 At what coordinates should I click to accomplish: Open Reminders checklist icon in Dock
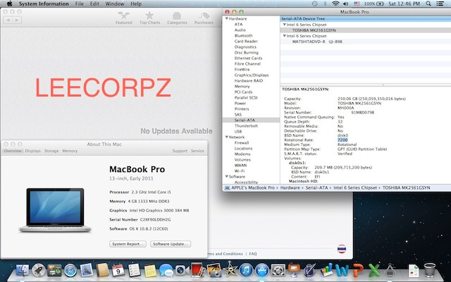134,271
